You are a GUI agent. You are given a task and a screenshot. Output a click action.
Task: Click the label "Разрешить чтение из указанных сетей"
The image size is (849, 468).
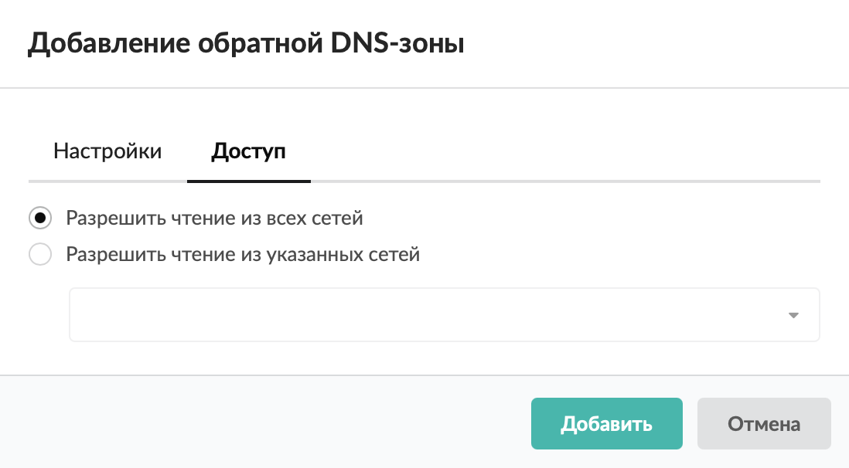click(x=243, y=254)
